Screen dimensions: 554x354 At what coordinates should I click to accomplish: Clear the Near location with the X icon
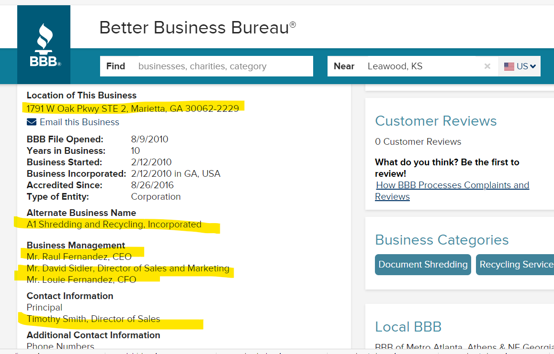487,66
